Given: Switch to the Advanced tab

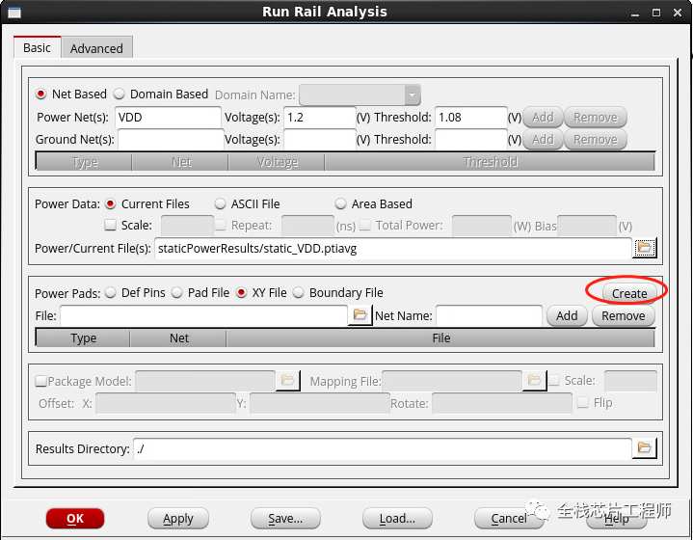Looking at the screenshot, I should [x=96, y=48].
